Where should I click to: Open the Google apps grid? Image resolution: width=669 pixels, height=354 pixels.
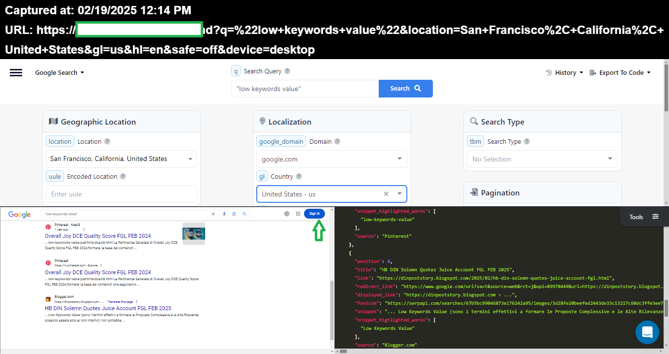coord(298,214)
